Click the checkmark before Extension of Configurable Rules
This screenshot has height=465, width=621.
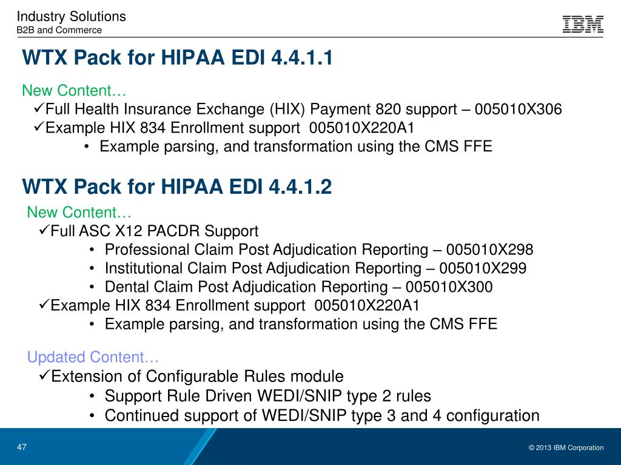point(44,374)
